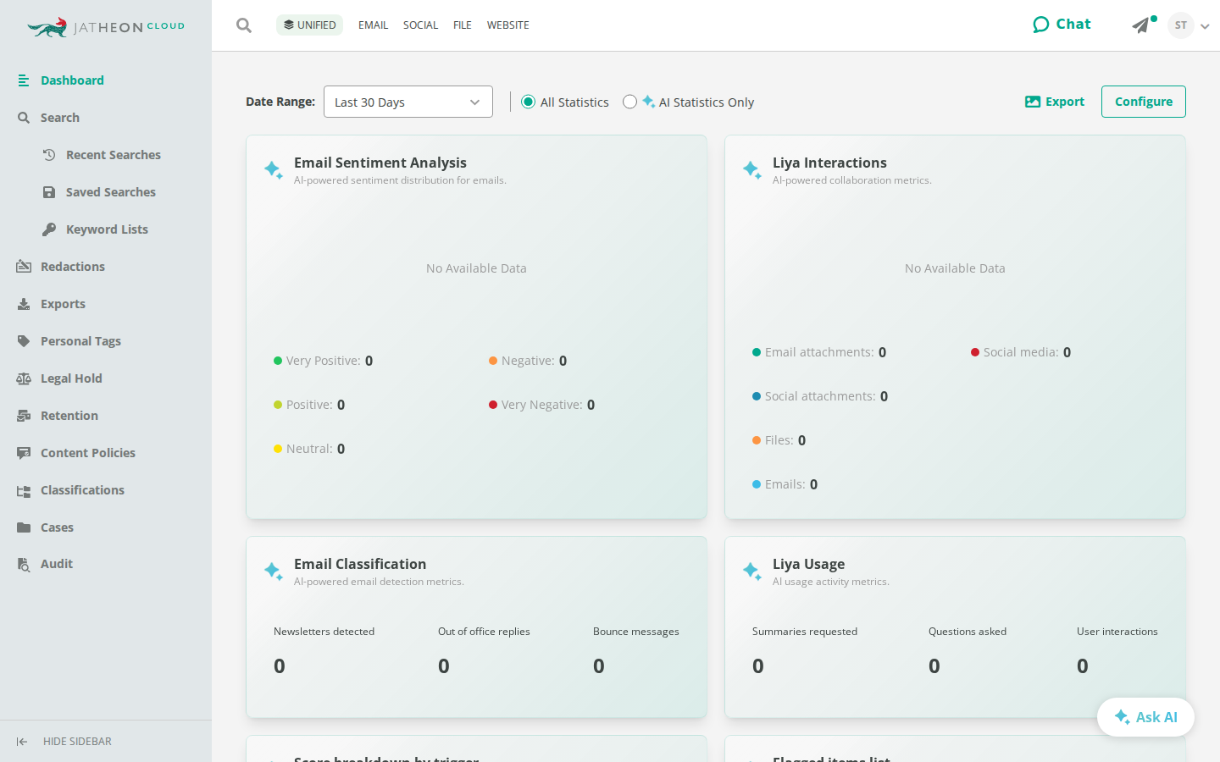
Task: Expand the ST user account menu chevron
Action: (1205, 26)
